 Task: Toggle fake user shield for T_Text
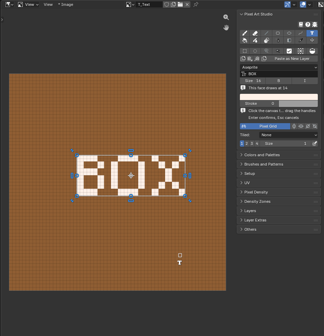tap(166, 4)
